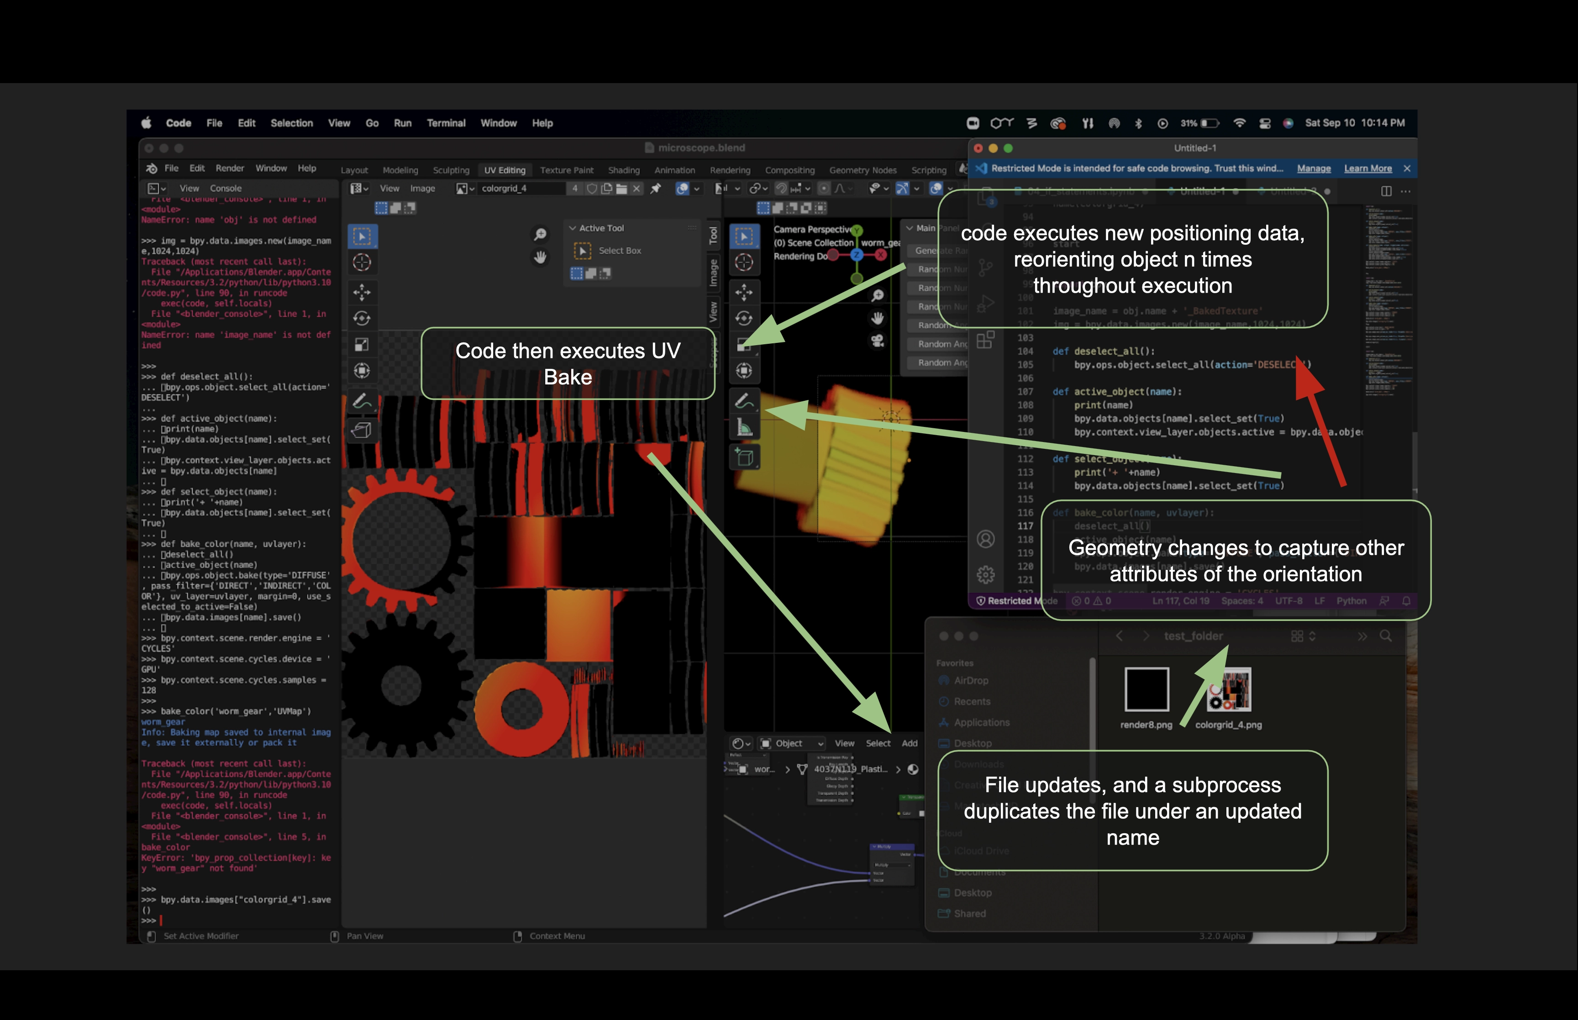Toggle overlays in the UV editor header

(682, 189)
